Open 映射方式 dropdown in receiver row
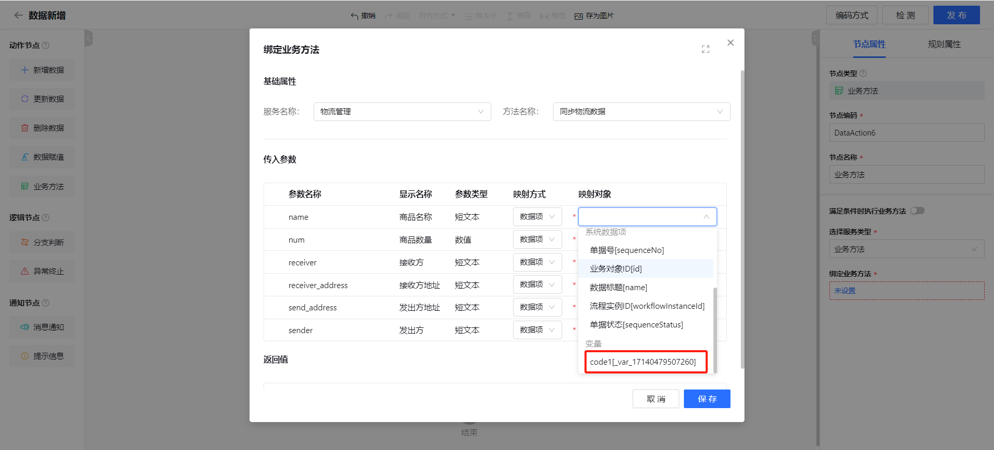 click(537, 262)
